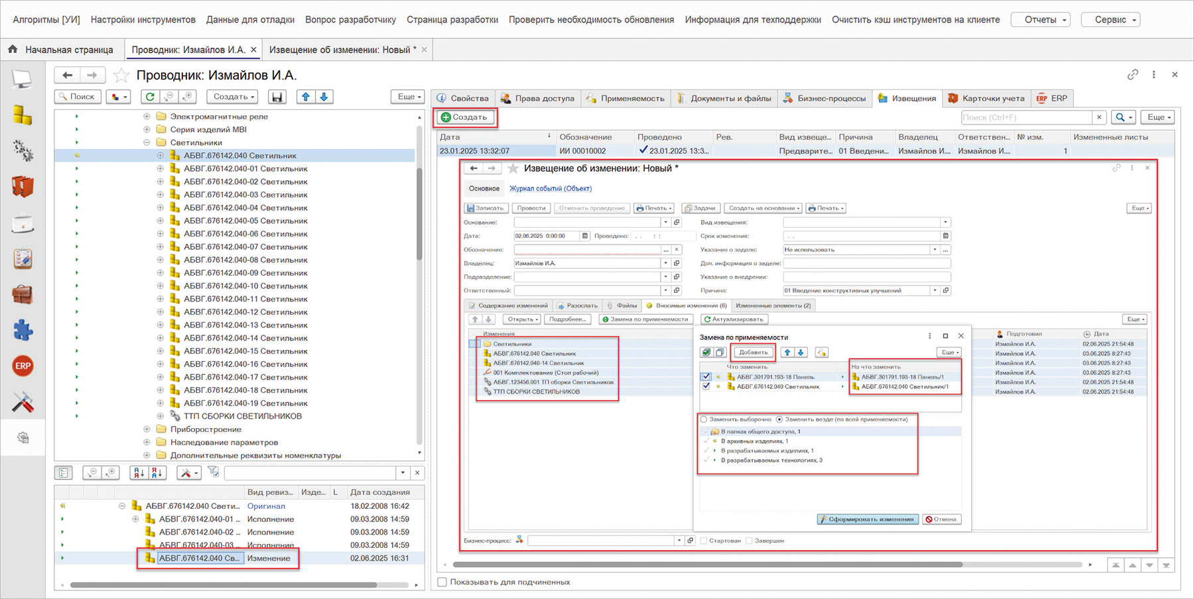This screenshot has height=599, width=1194.
Task: Open calendar picker next to Дата field
Action: [x=584, y=236]
